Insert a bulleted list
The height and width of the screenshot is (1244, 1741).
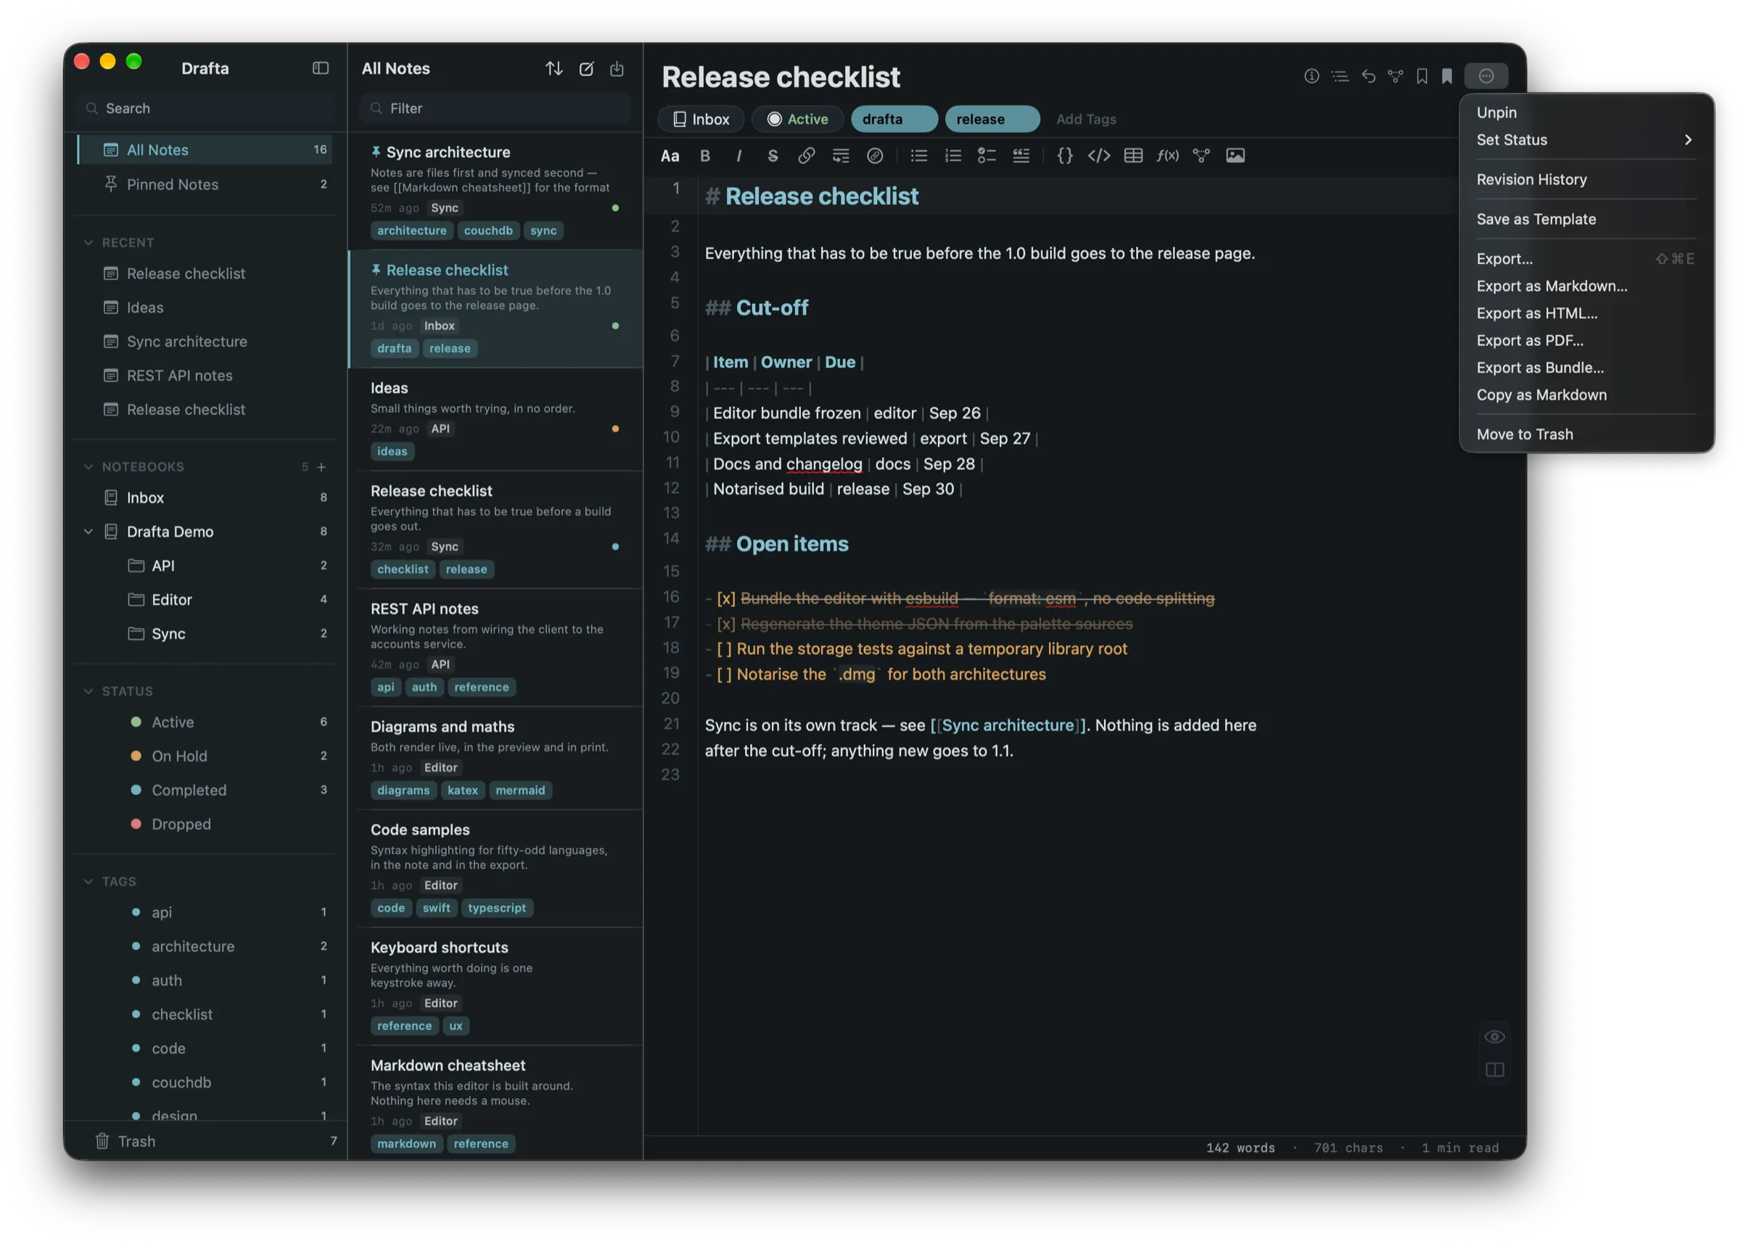point(918,155)
